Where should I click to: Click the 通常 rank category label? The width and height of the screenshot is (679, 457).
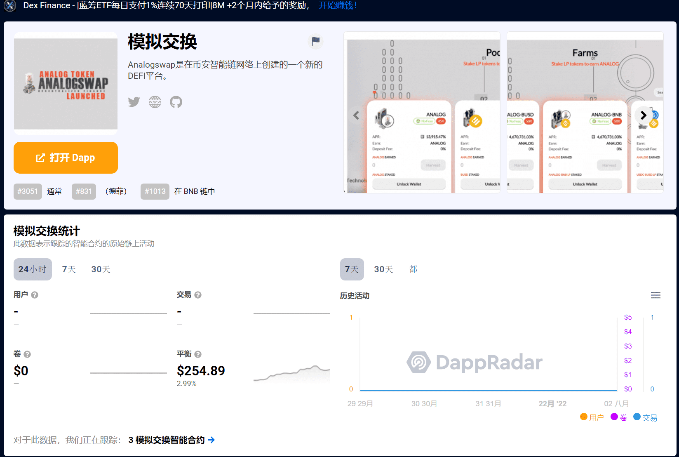[x=54, y=191]
